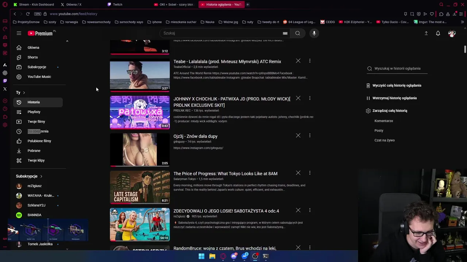Image resolution: width=467 pixels, height=262 pixels.
Task: Open the upload video icon
Action: (x=426, y=33)
